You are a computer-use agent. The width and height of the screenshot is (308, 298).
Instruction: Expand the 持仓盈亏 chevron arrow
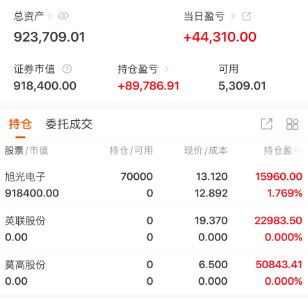(x=166, y=69)
